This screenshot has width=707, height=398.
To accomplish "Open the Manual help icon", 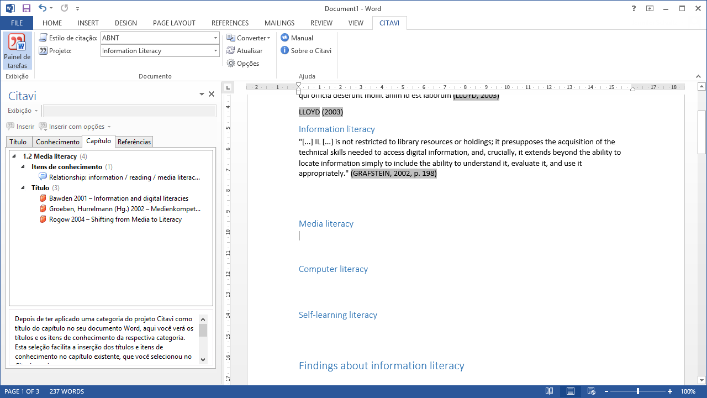I will [x=285, y=38].
